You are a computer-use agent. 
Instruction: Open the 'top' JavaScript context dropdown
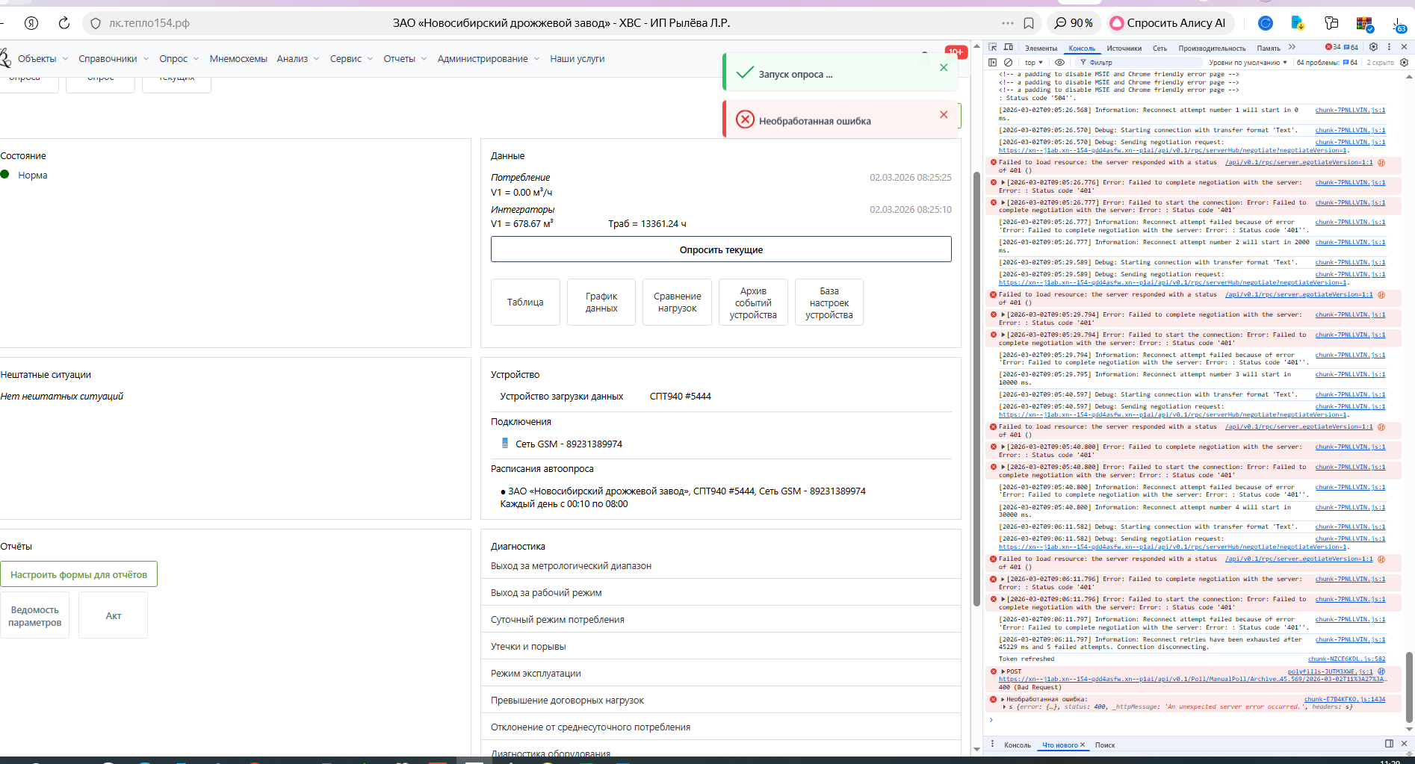coord(1033,63)
